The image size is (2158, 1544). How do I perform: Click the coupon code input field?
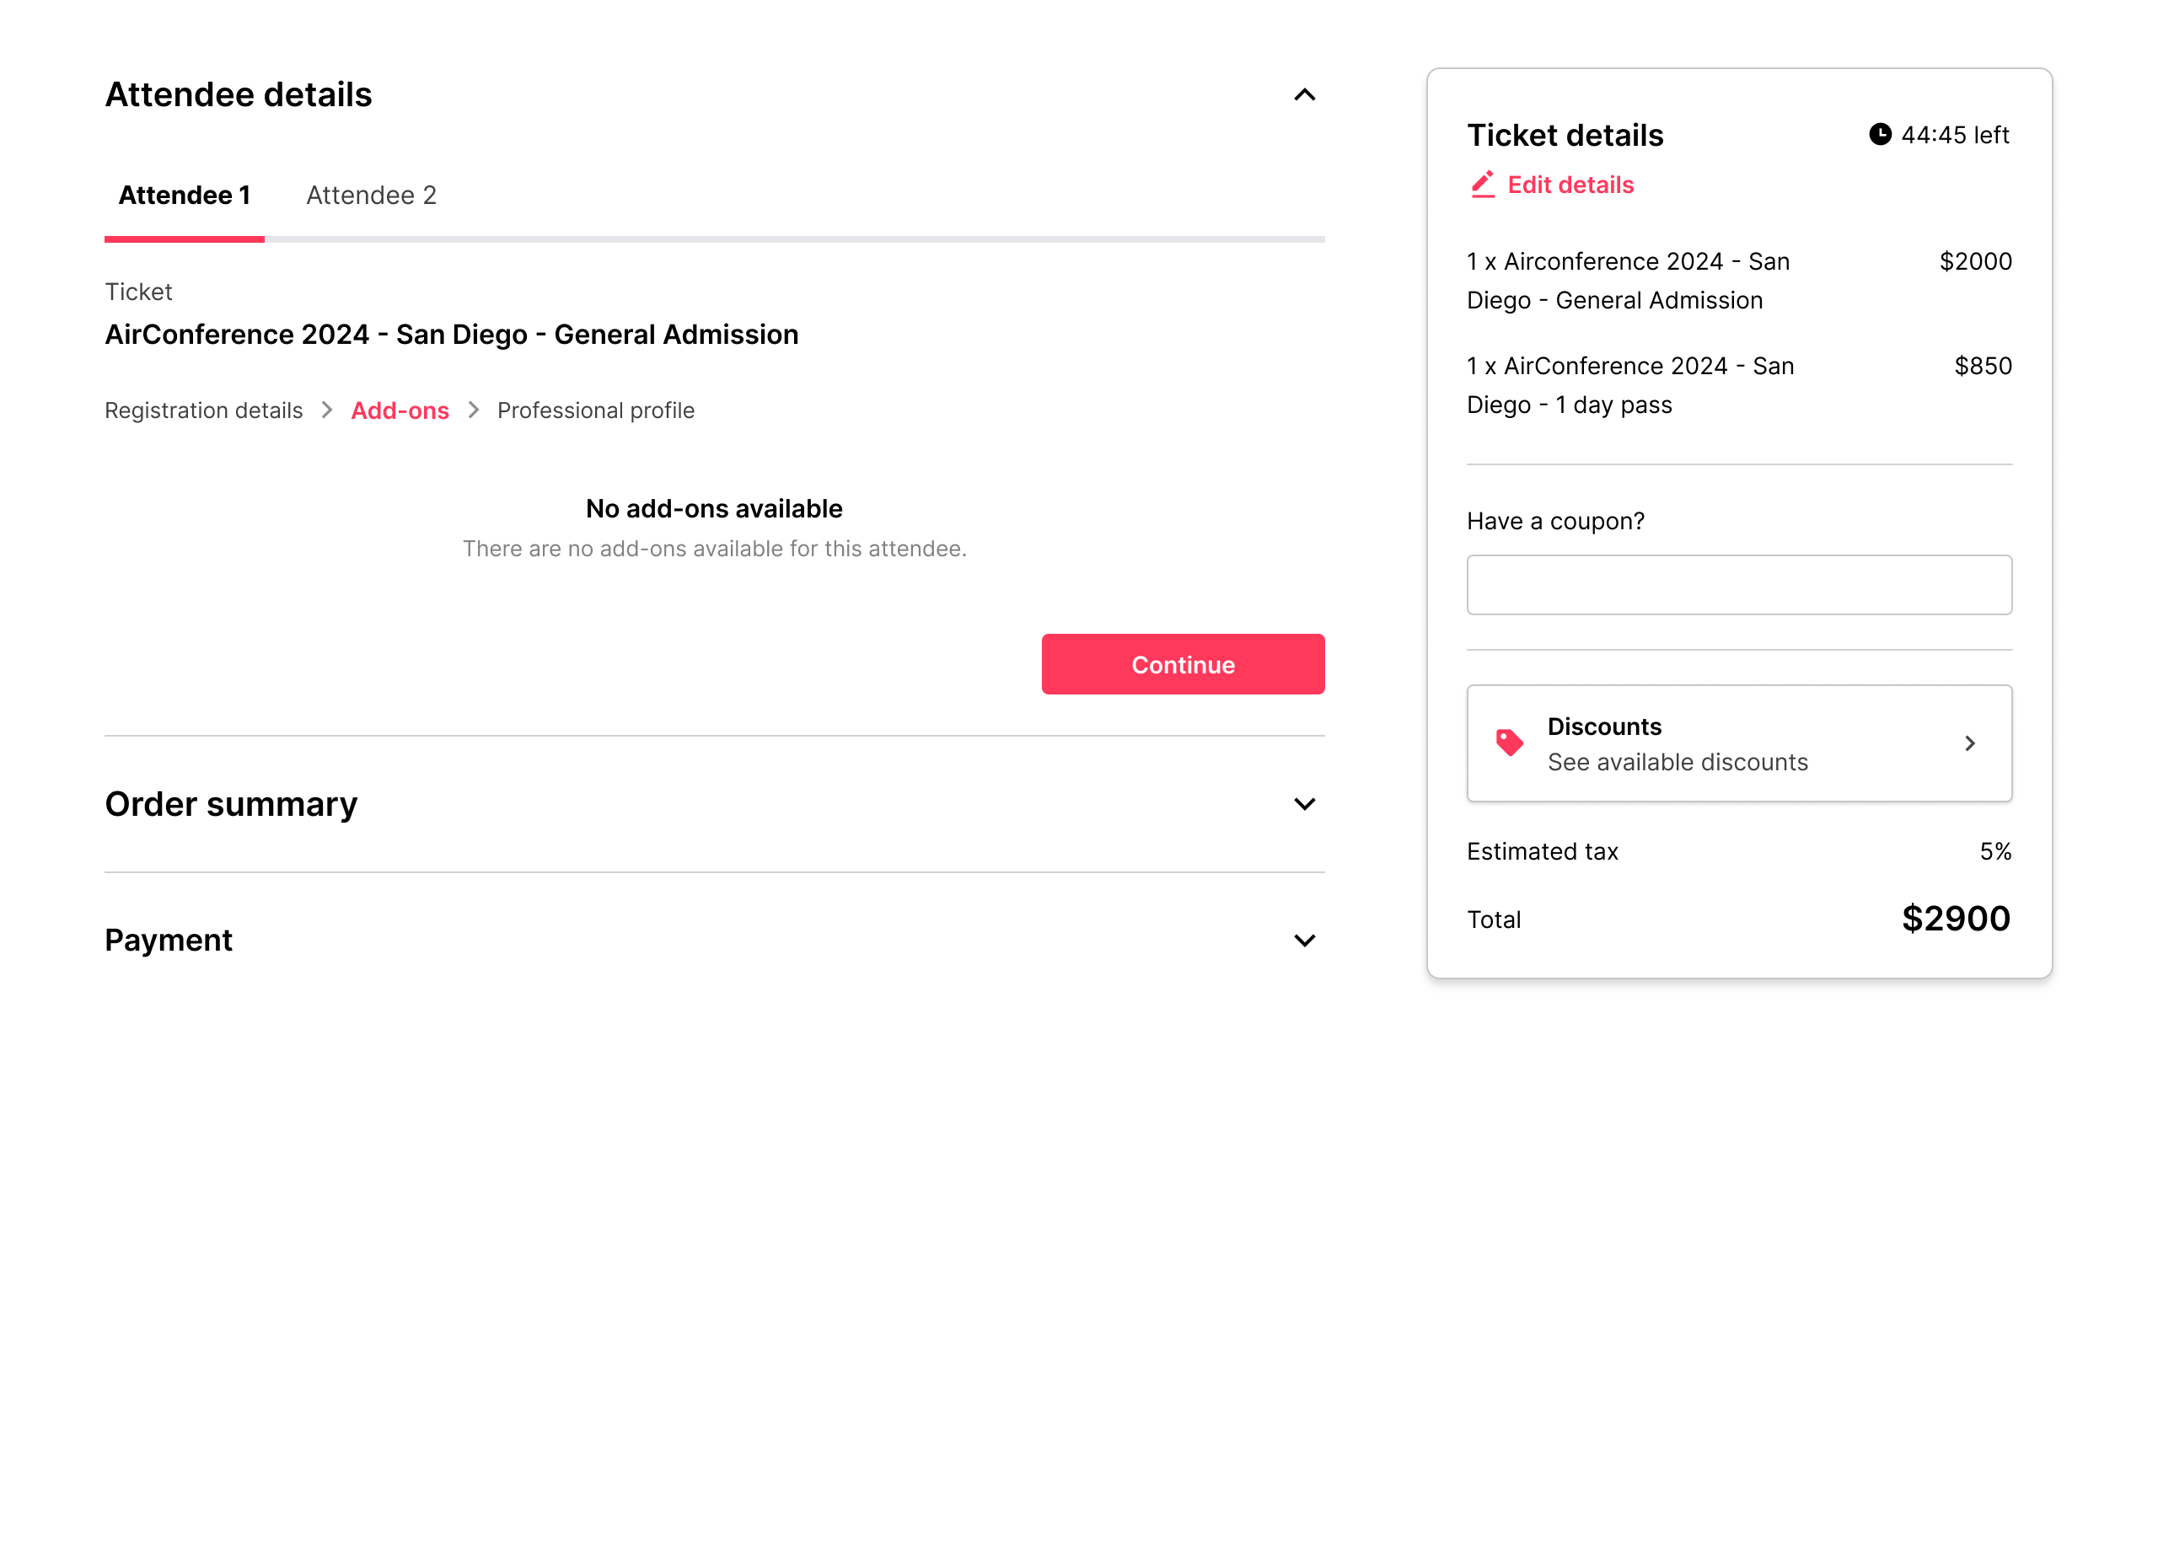click(x=1738, y=585)
